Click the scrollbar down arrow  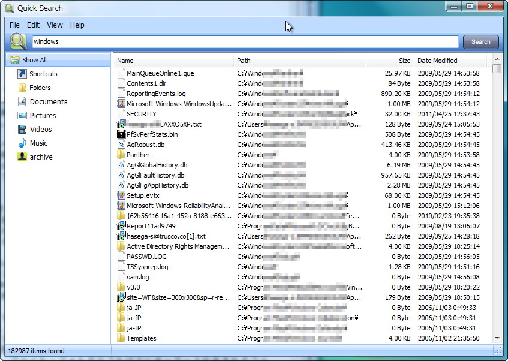(497, 338)
